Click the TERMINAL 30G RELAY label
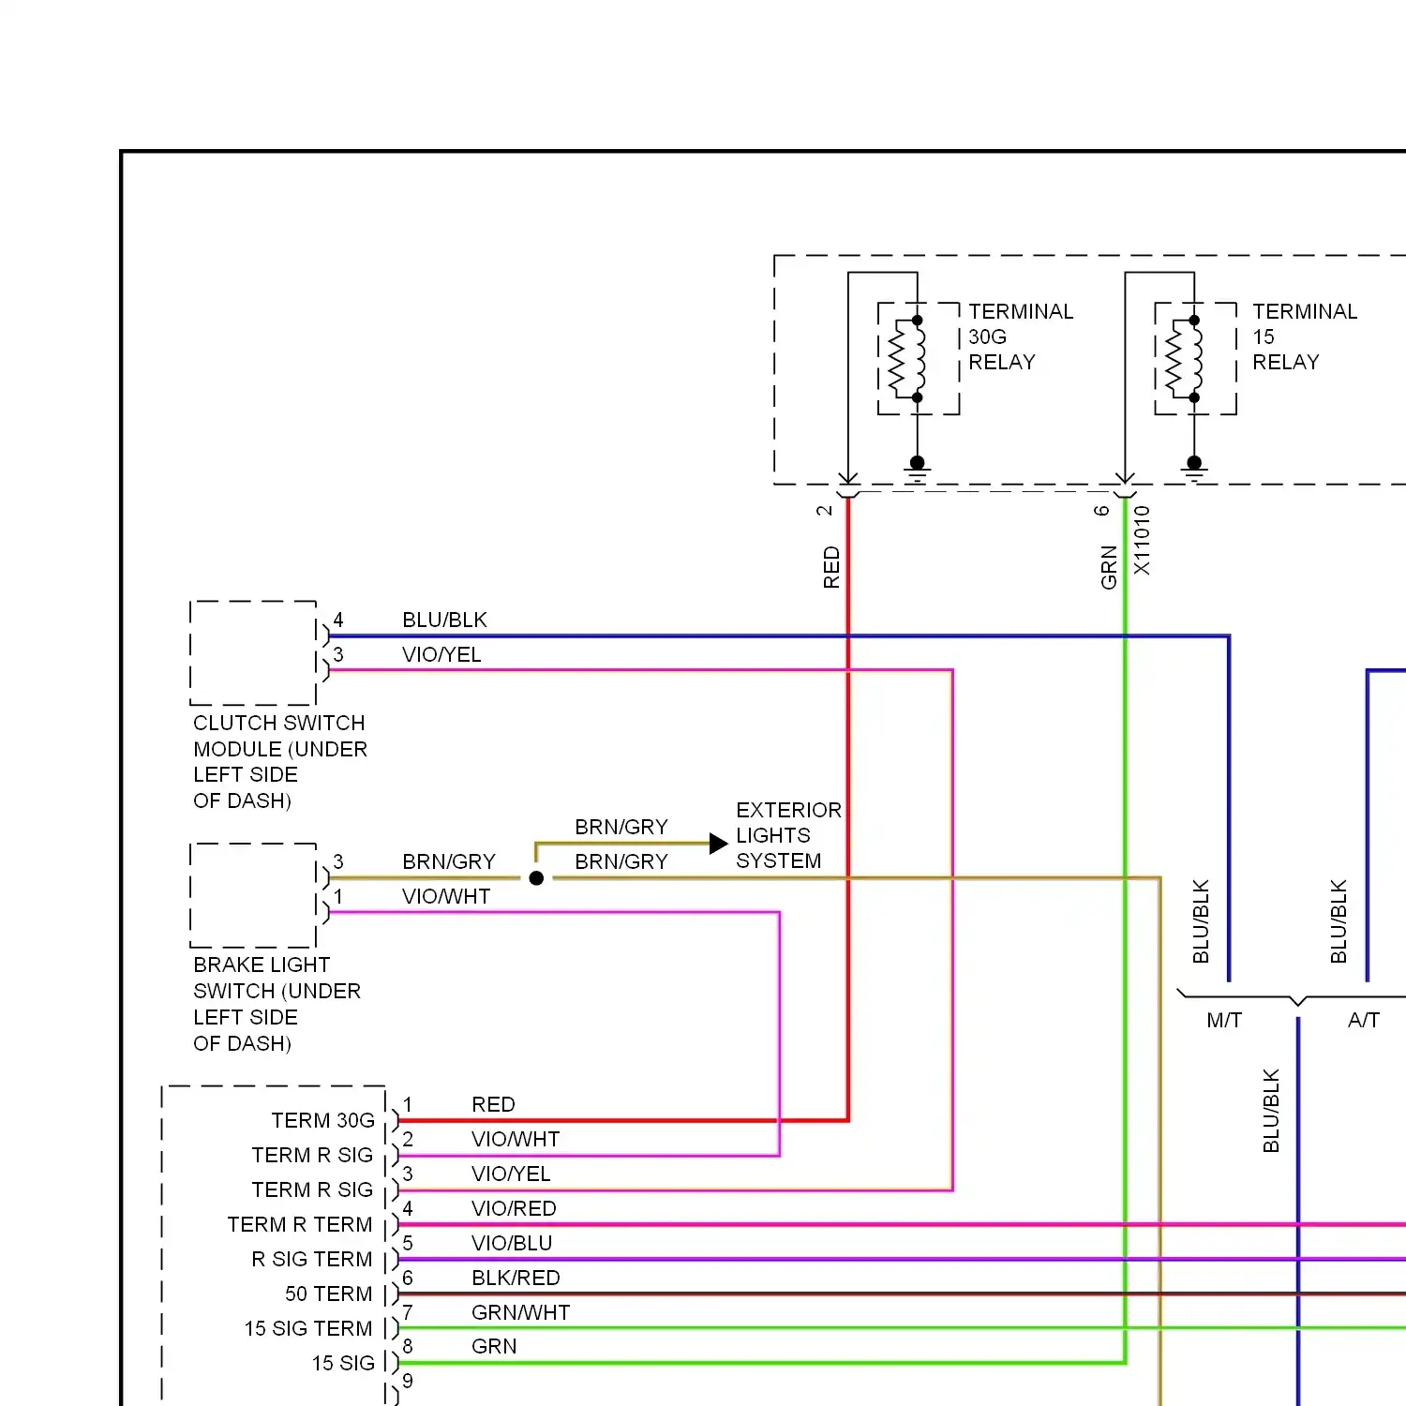The image size is (1406, 1406). click(1021, 337)
